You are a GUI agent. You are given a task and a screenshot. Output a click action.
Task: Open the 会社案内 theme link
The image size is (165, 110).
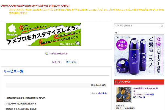[102, 94]
